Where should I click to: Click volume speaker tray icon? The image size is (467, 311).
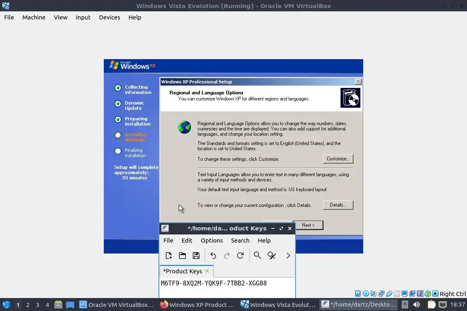tap(416, 305)
